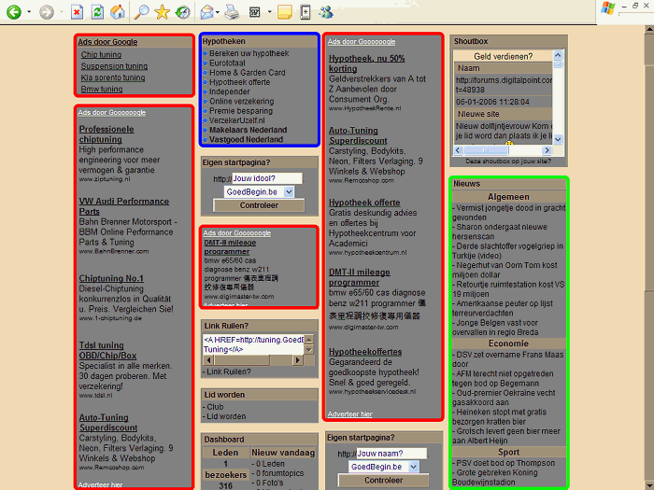
Task: Click 'Deze shoutbox op jouw site?' link
Action: coord(508,161)
